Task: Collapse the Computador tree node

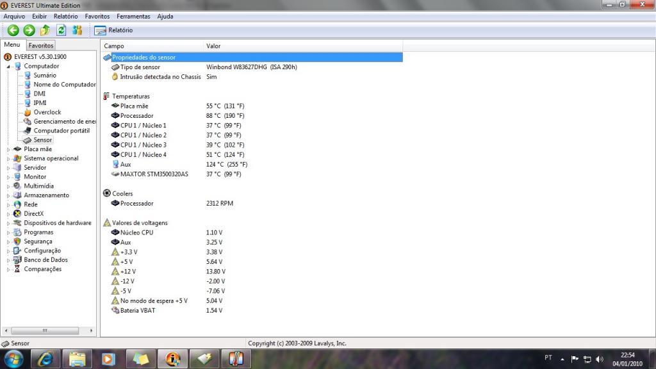Action: click(8, 67)
